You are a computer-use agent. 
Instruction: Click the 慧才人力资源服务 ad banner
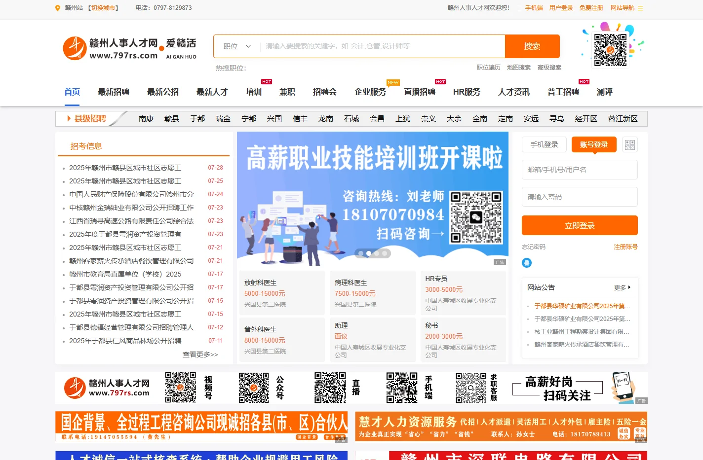[x=501, y=426]
